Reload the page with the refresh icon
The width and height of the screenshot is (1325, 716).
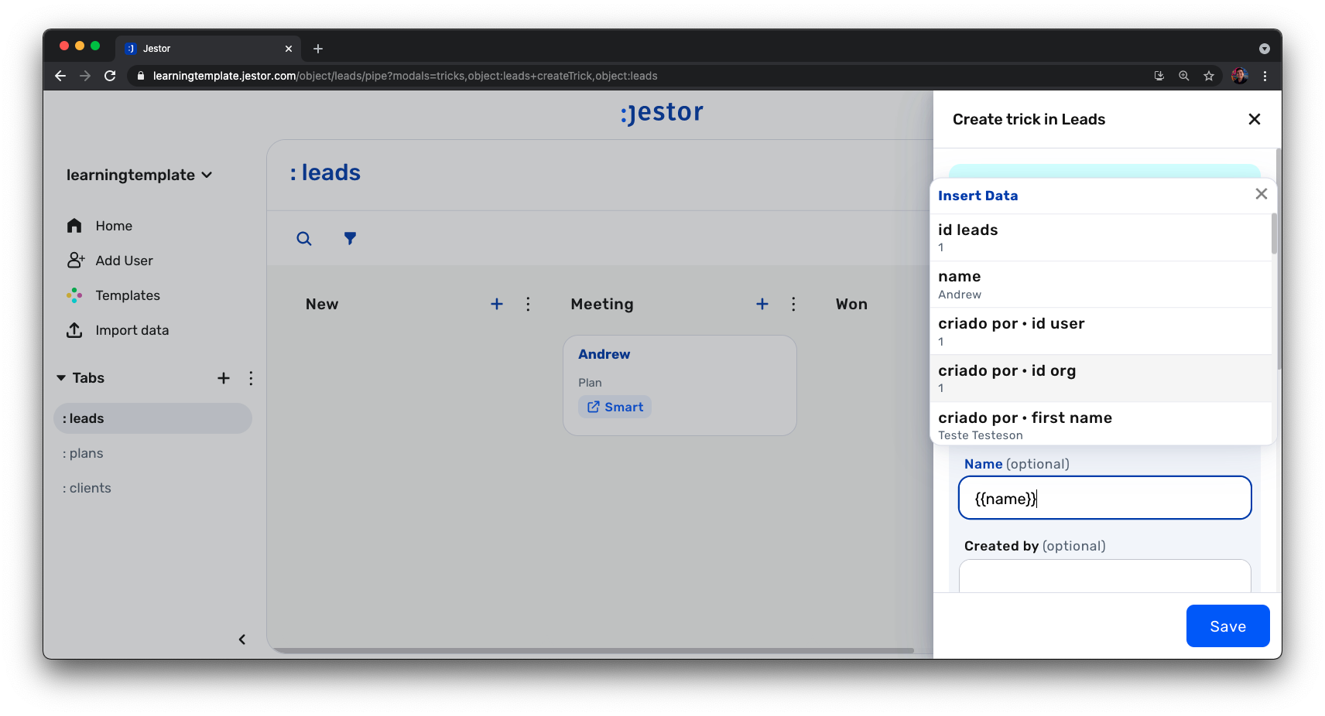point(110,76)
